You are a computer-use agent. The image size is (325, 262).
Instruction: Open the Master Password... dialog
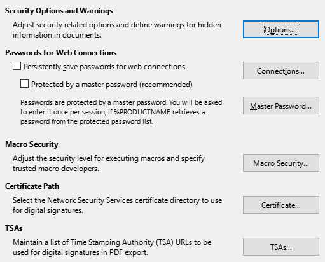pos(281,106)
